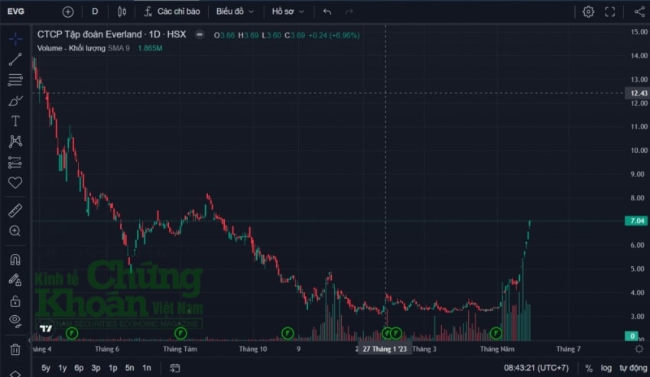The width and height of the screenshot is (650, 377).
Task: Expand the Hồ sơ dropdown
Action: coord(288,11)
